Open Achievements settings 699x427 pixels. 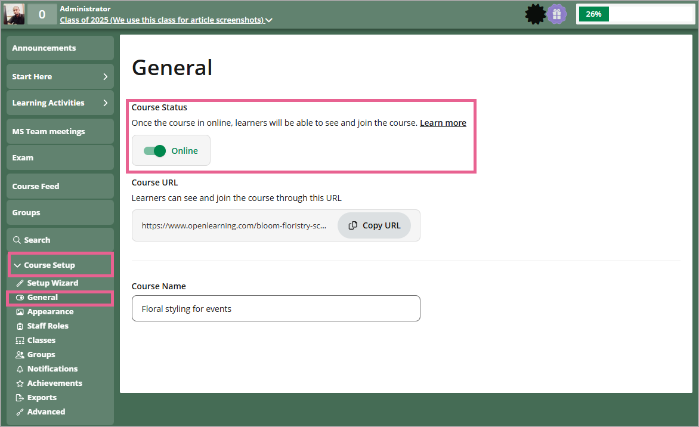coord(55,383)
